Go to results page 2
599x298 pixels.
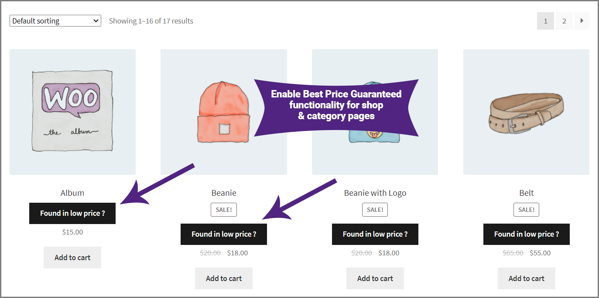(x=564, y=21)
